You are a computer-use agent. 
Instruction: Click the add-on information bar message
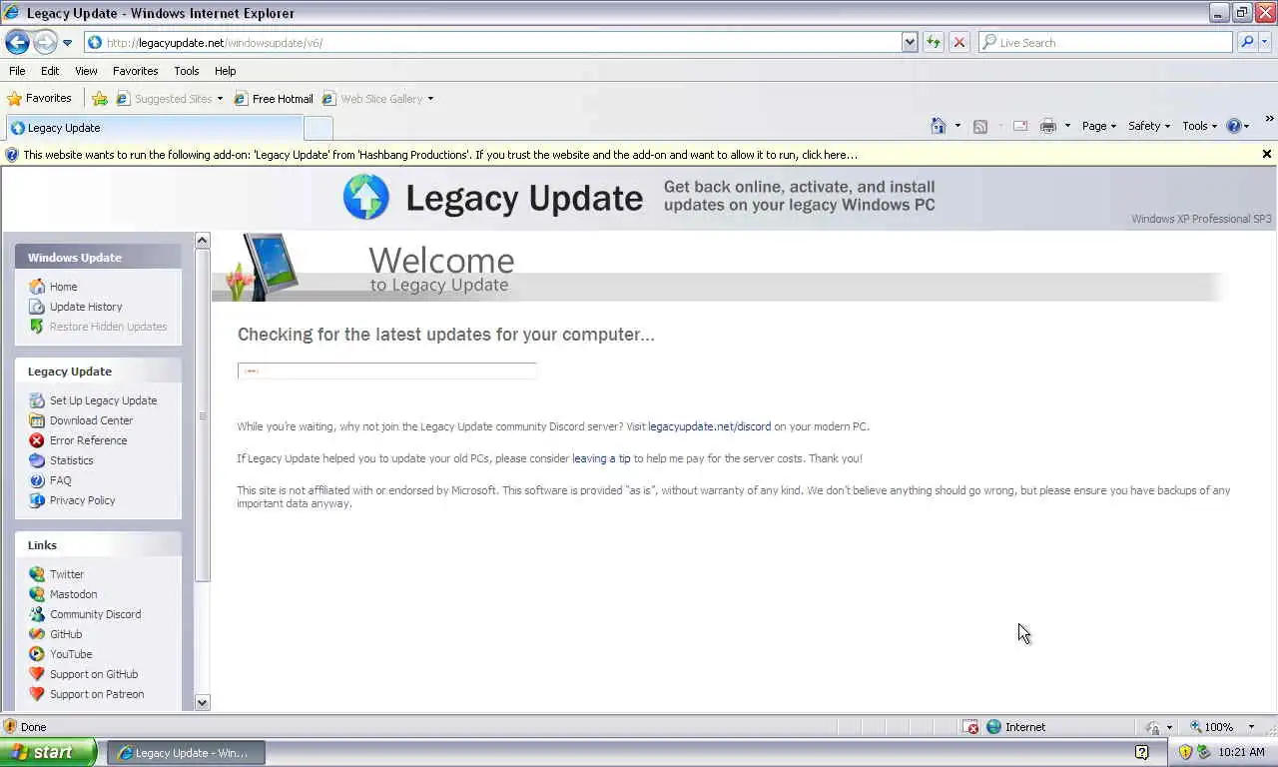coord(439,155)
